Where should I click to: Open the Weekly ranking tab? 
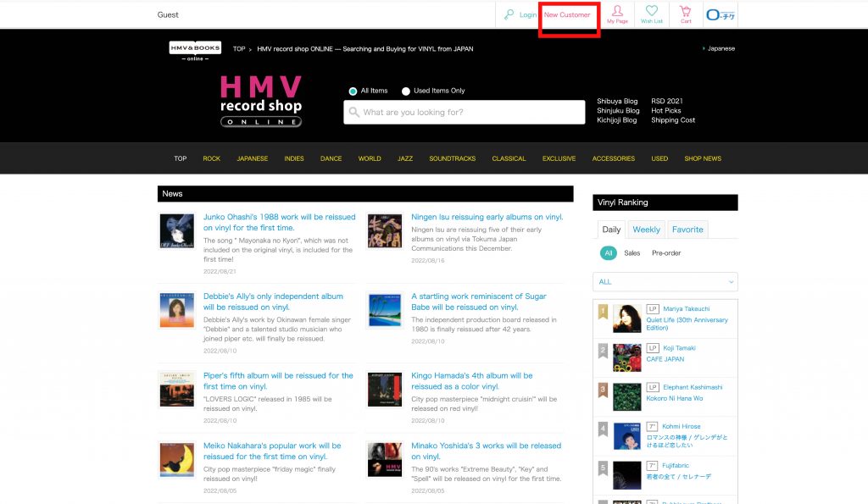click(646, 230)
